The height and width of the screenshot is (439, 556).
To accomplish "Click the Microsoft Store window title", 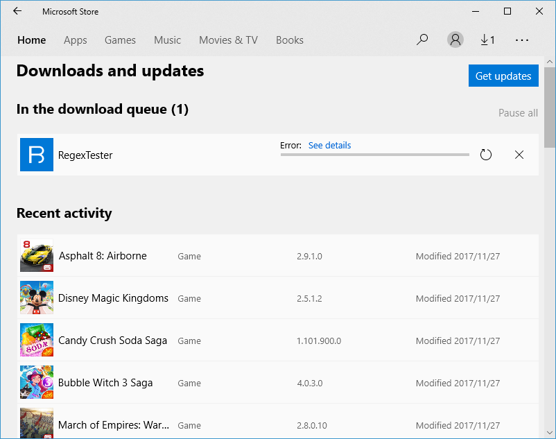I will (x=70, y=12).
